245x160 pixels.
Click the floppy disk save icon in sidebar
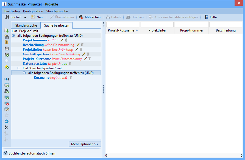pyautogui.click(x=7, y=48)
